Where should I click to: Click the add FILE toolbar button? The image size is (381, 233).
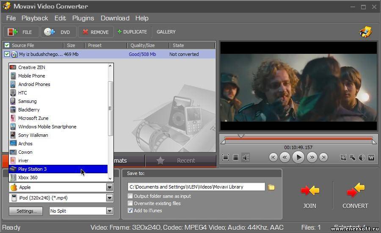pos(21,32)
